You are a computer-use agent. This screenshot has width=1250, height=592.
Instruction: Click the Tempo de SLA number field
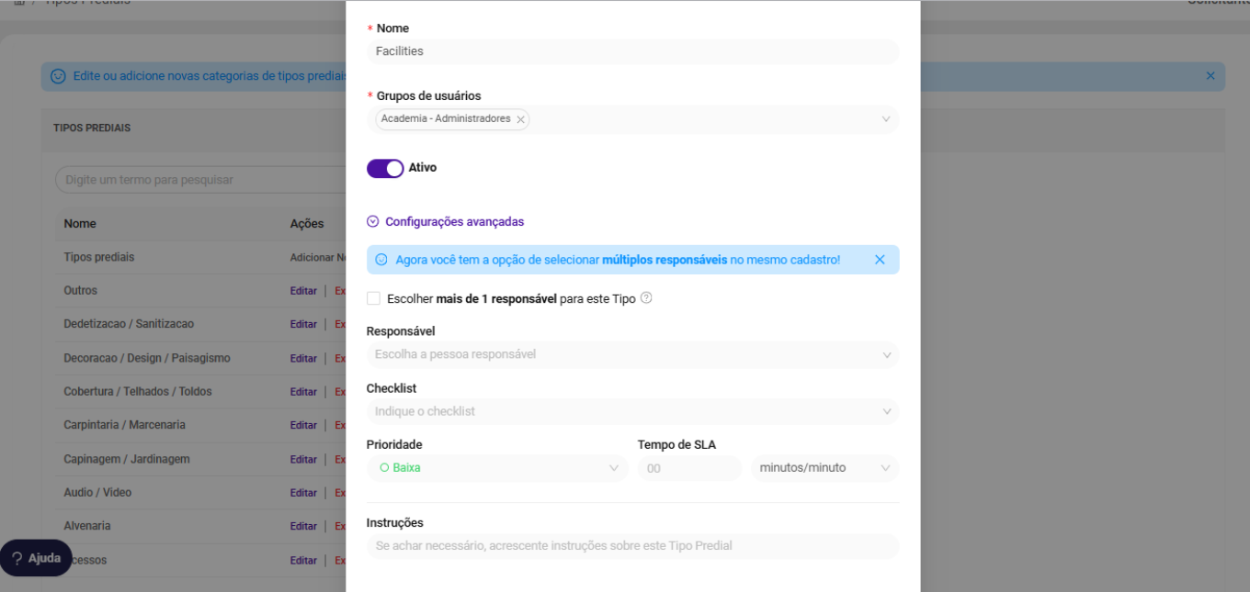pos(689,468)
